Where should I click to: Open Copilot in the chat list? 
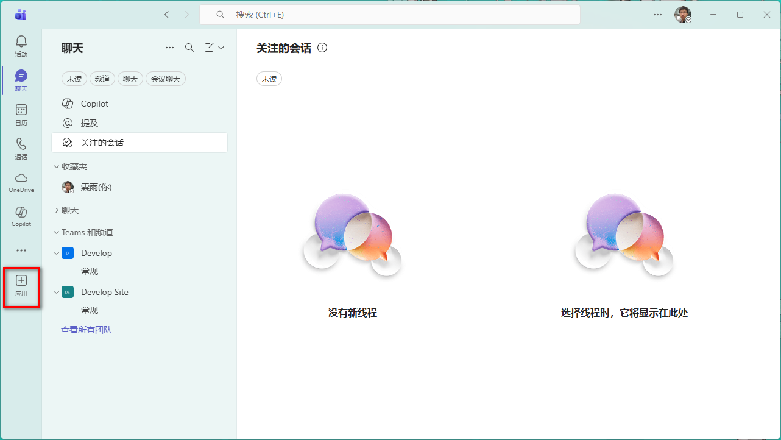pos(140,104)
